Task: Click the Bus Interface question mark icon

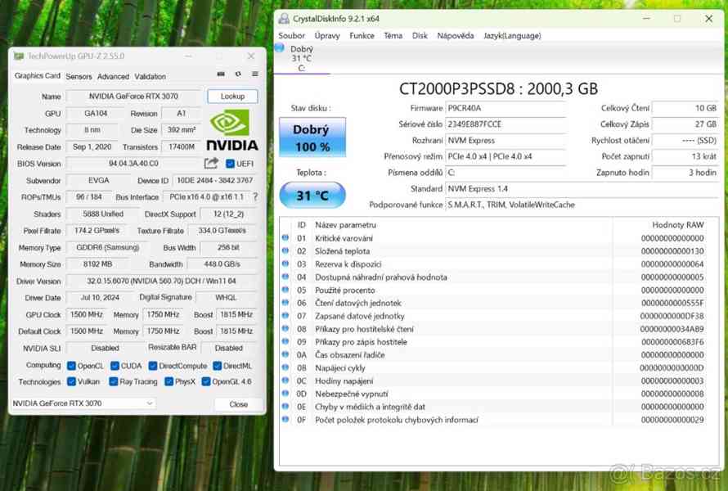Action: click(x=255, y=197)
